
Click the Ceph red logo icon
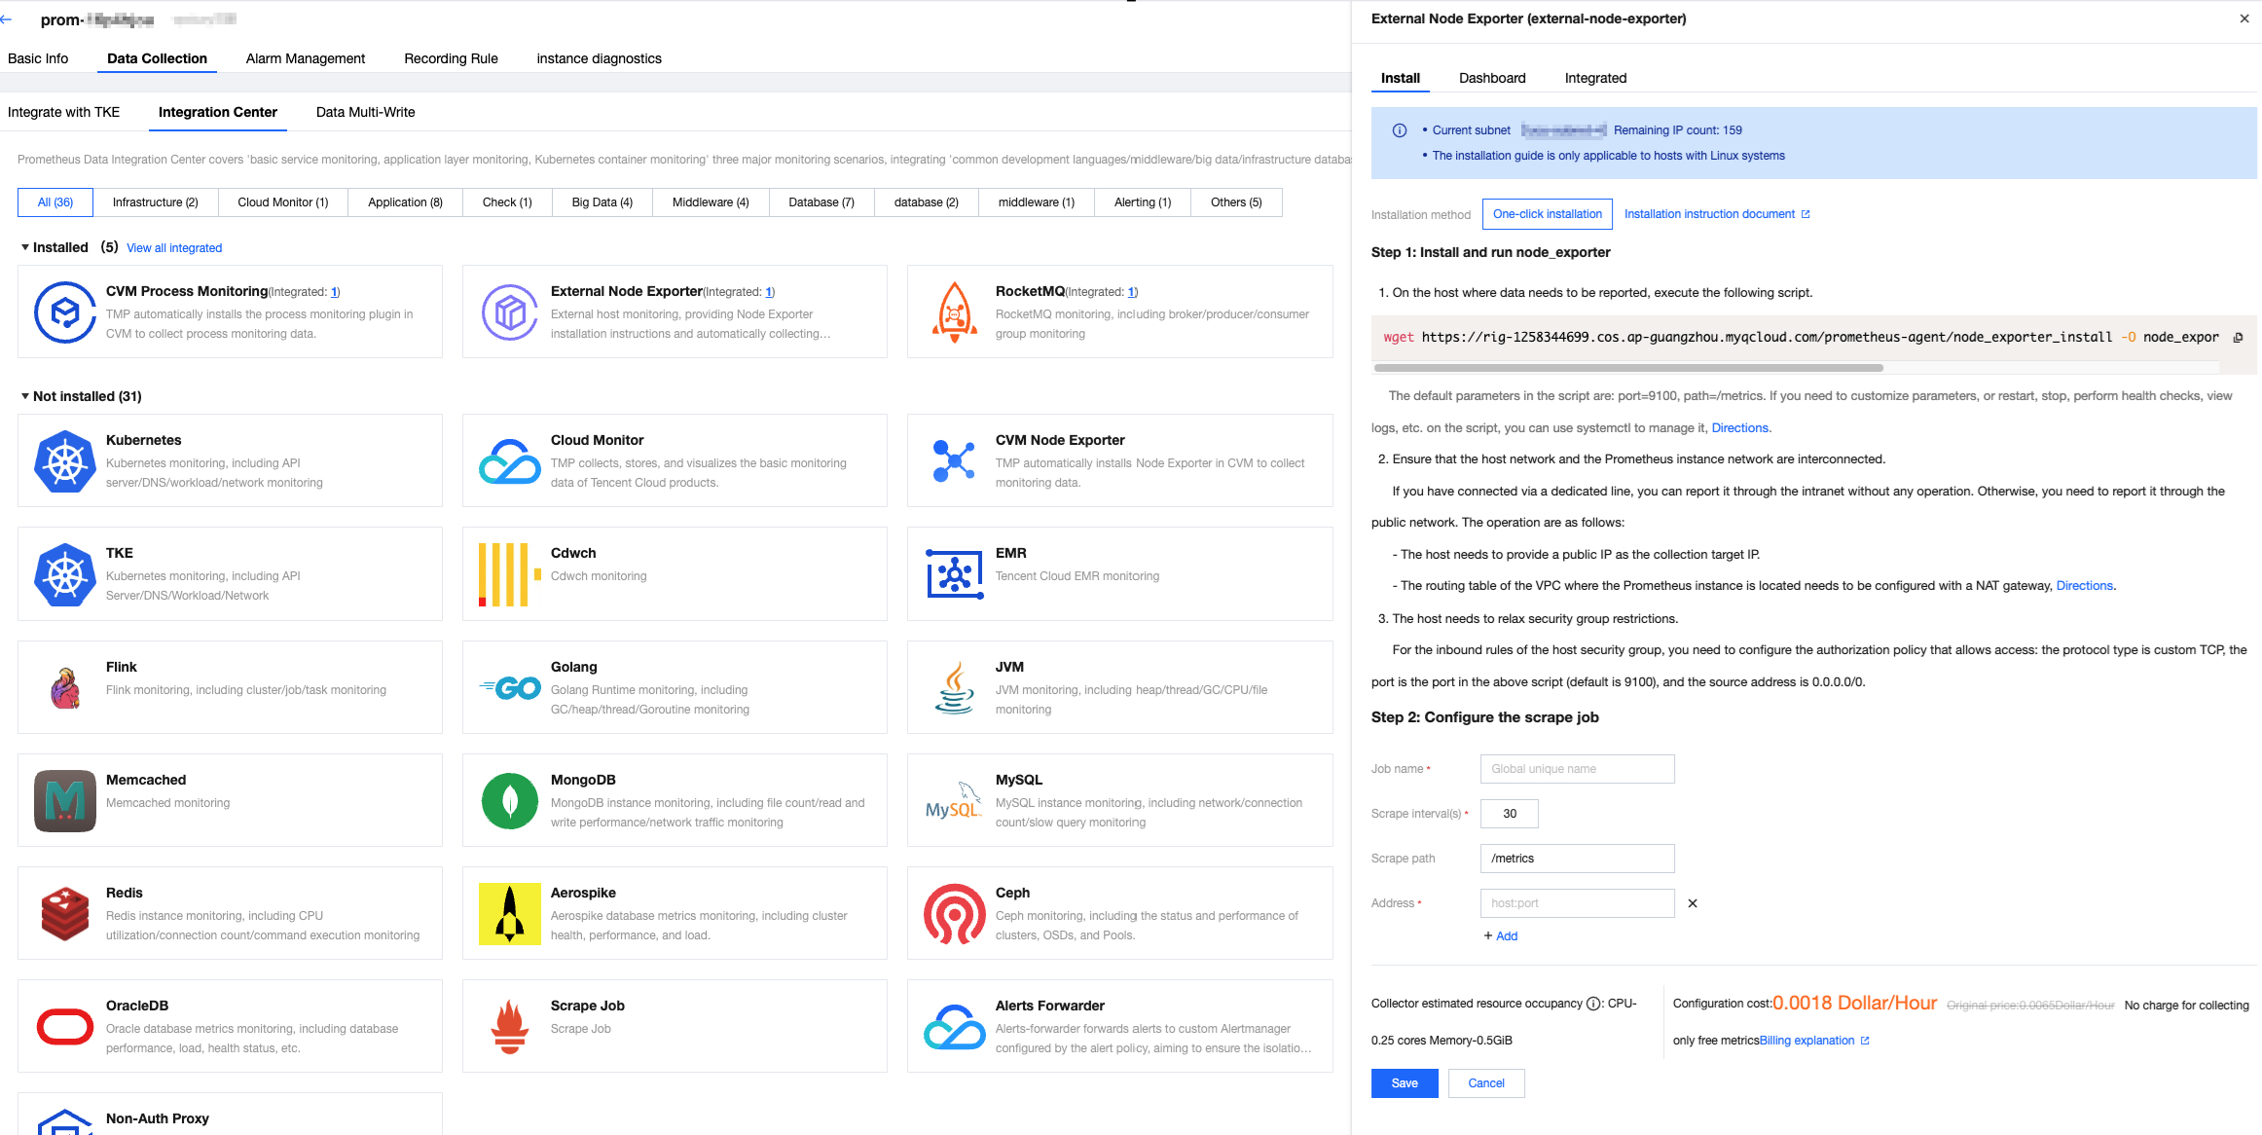pos(954,913)
